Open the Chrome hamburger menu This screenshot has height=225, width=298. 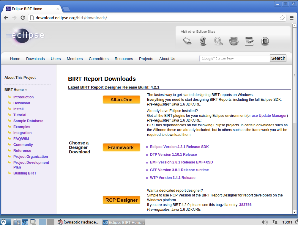[291, 18]
